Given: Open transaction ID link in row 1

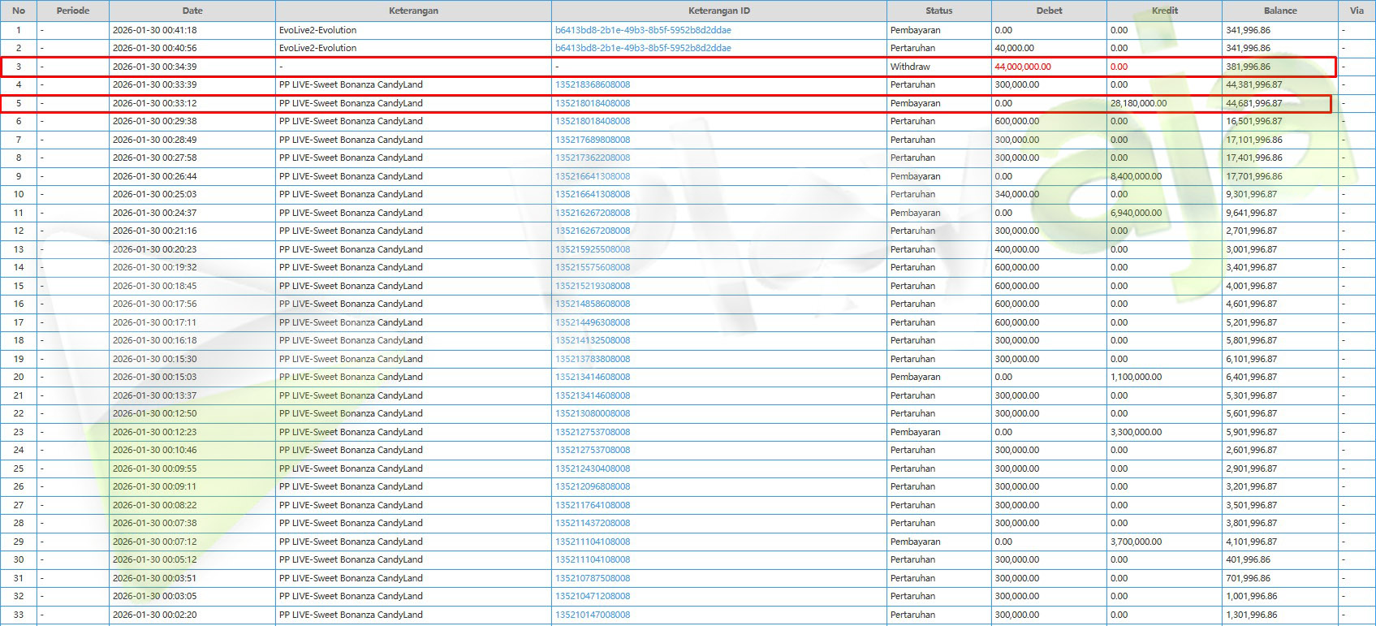Looking at the screenshot, I should coord(642,30).
